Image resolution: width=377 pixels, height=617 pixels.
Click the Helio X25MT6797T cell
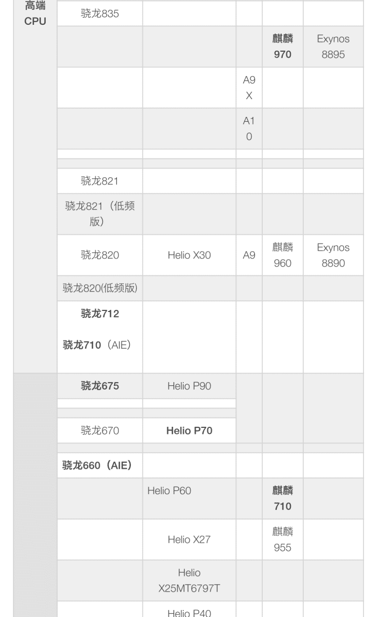[189, 580]
